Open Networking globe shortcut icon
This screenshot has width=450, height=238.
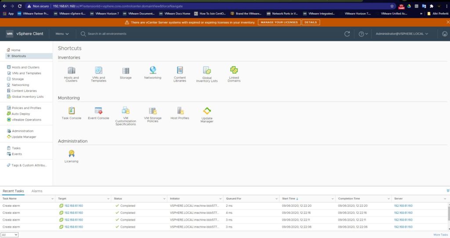(x=152, y=70)
